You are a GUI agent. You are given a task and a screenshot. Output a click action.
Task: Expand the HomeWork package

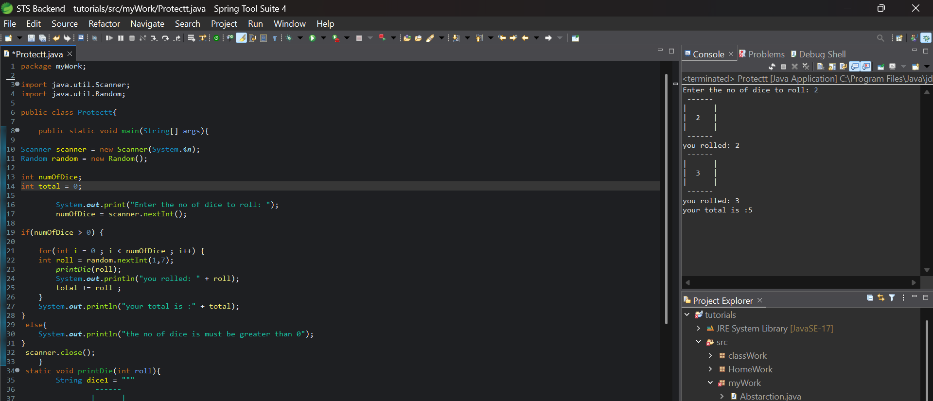coord(710,369)
